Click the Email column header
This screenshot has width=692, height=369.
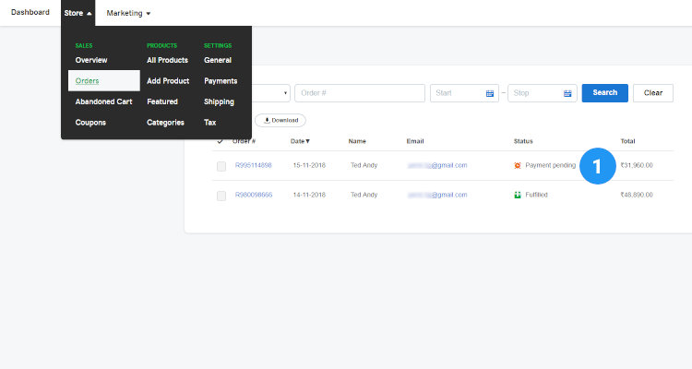[415, 141]
